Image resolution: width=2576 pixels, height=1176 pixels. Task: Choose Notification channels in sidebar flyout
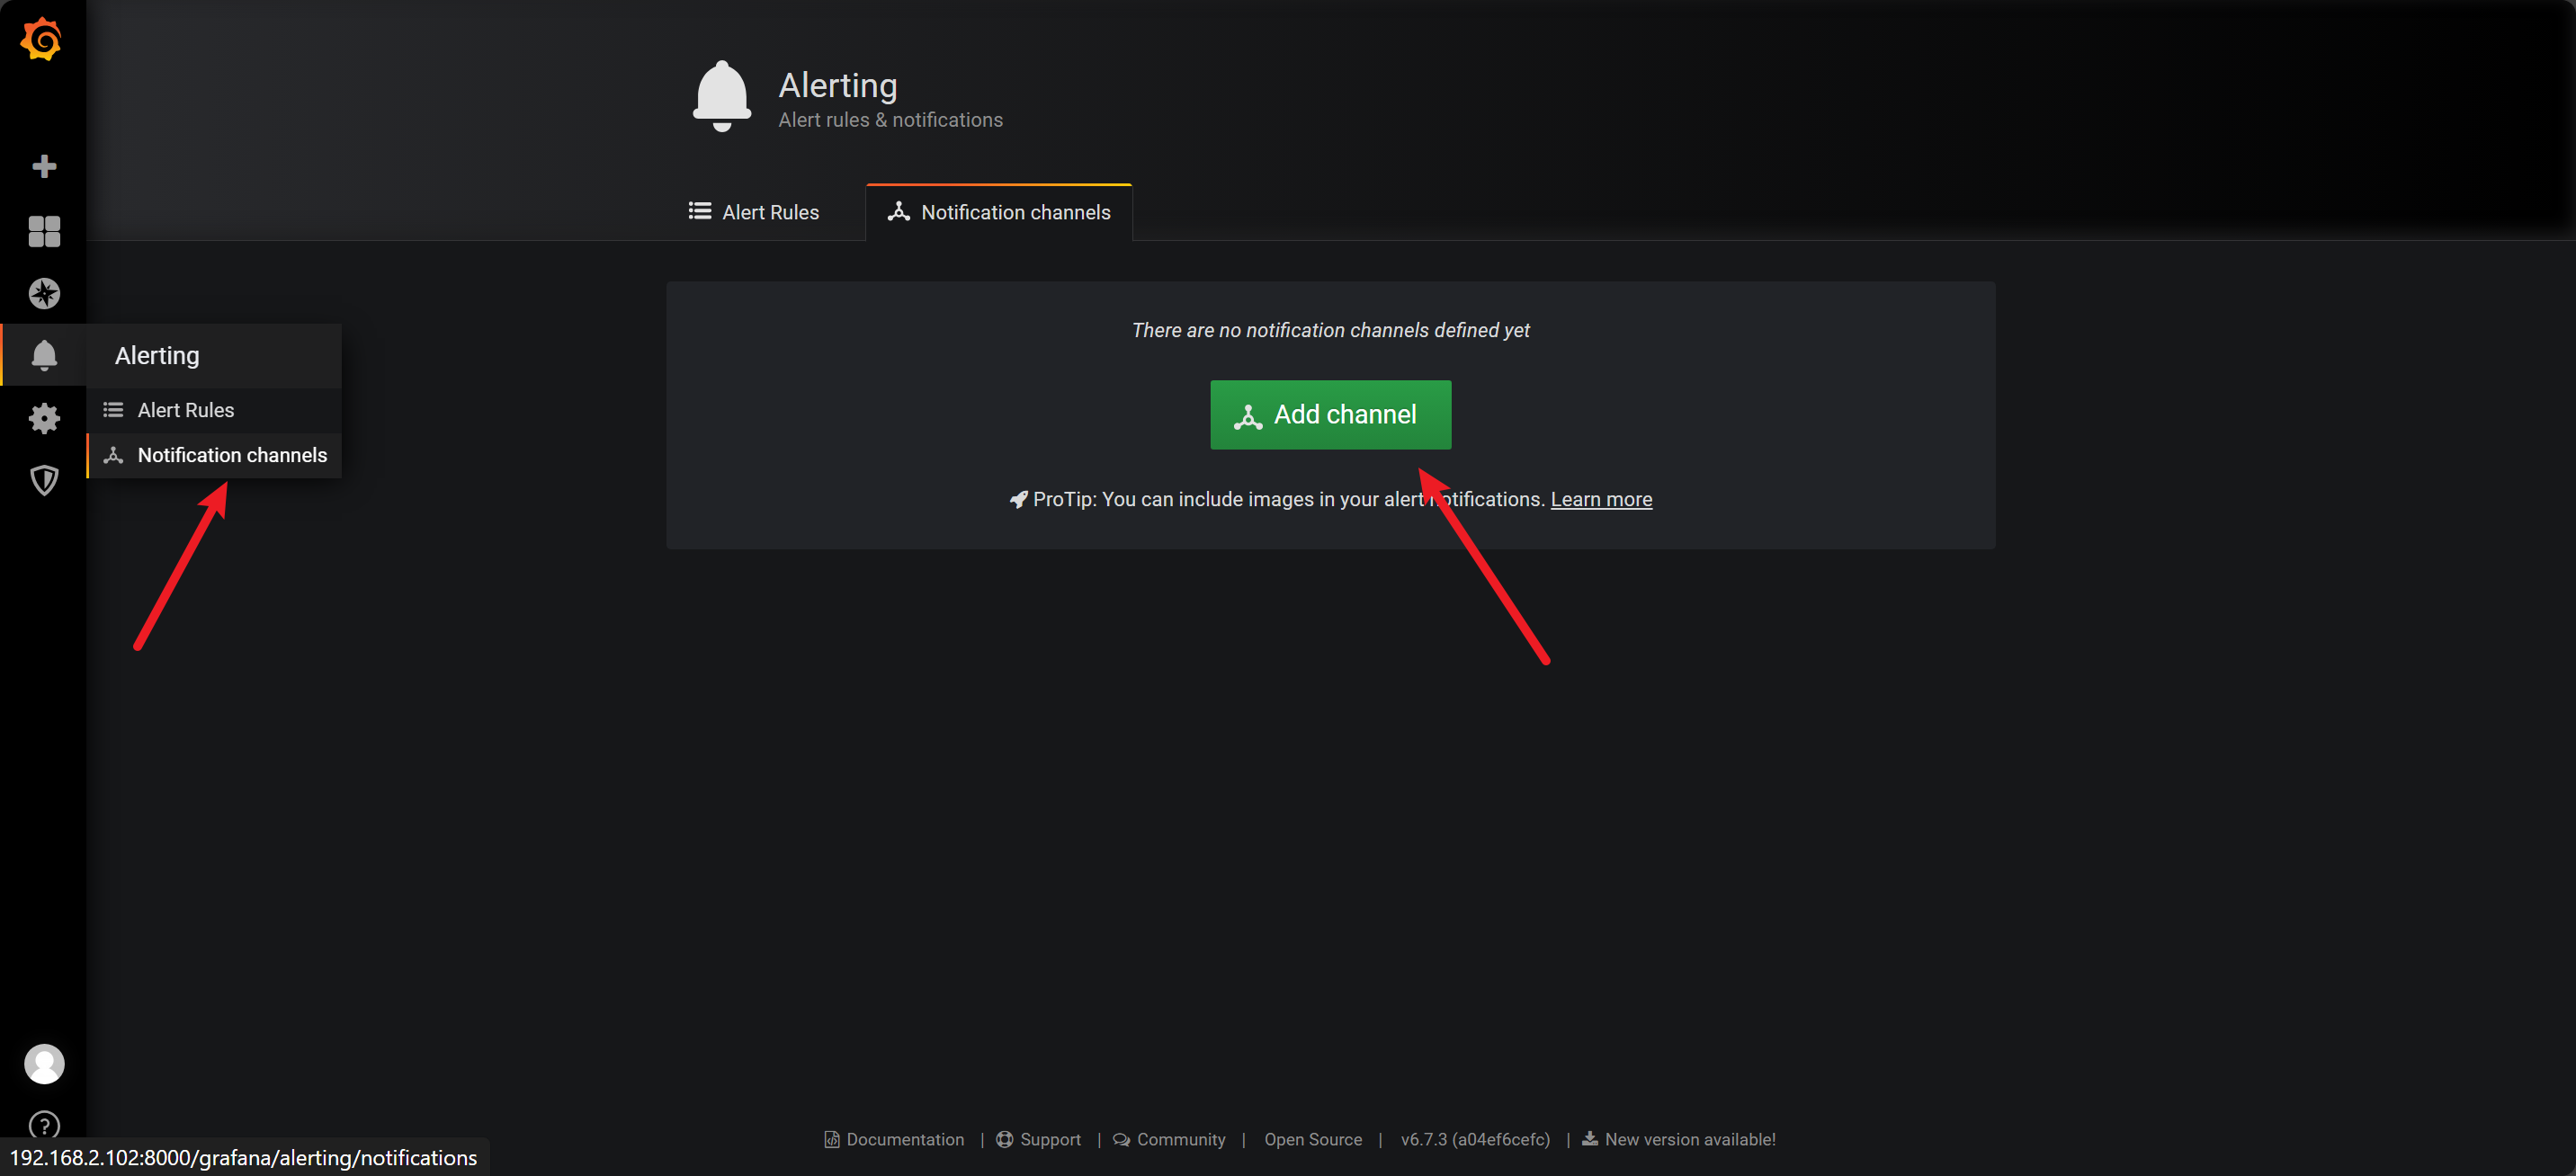[x=231, y=455]
